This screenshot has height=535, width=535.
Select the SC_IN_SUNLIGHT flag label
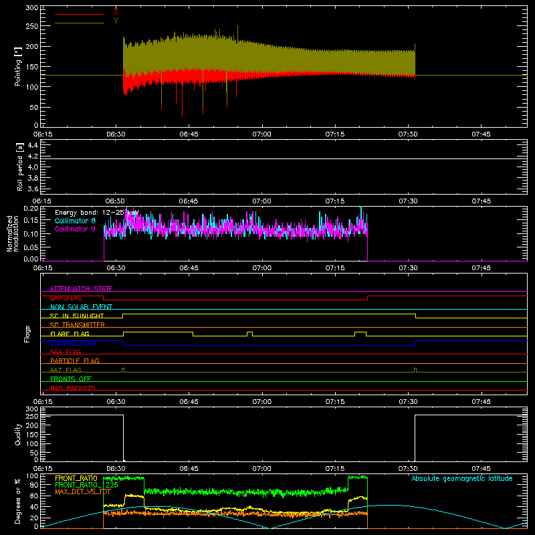tap(77, 316)
